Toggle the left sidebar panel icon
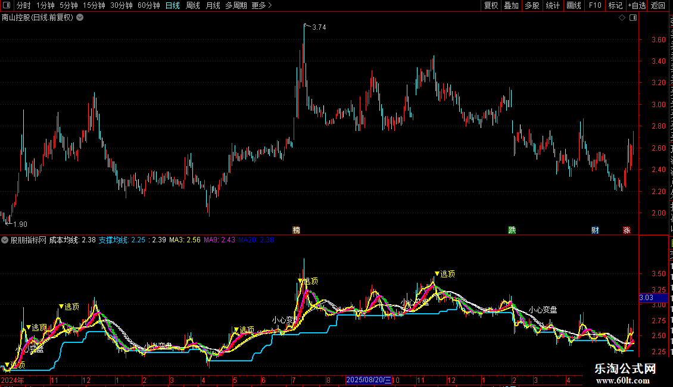 coord(7,5)
